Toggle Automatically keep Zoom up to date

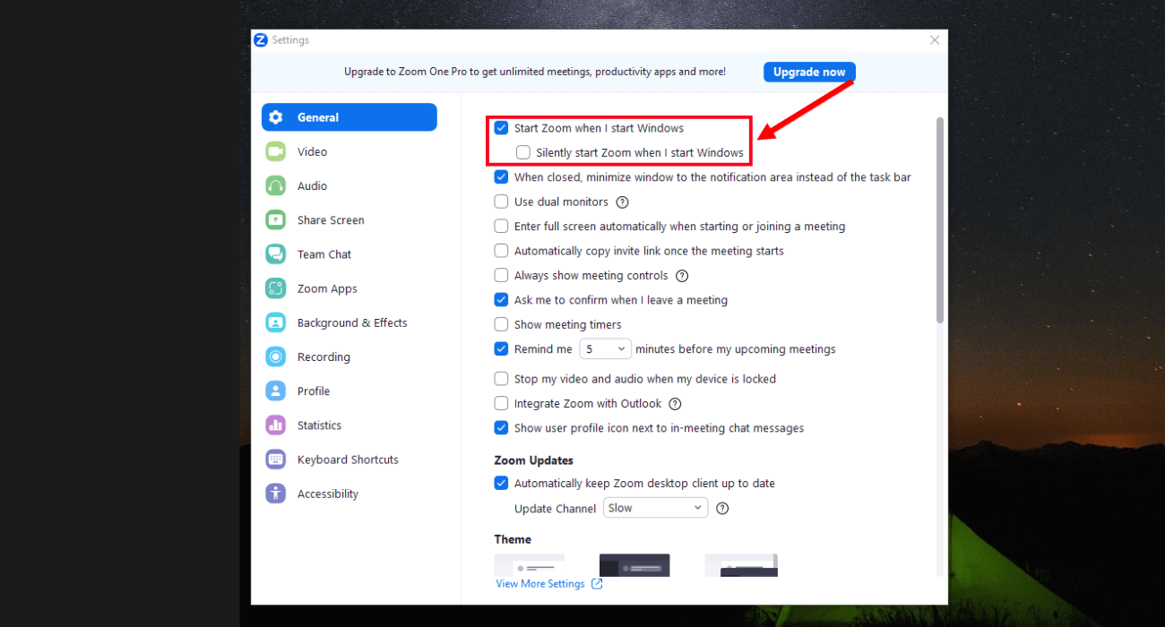coord(501,484)
